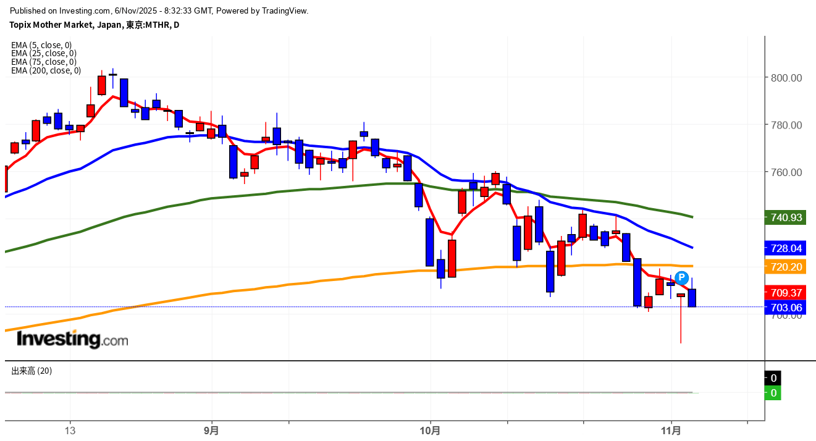Click the blue P marker icon
Screen dimensions: 816x441
(x=681, y=277)
